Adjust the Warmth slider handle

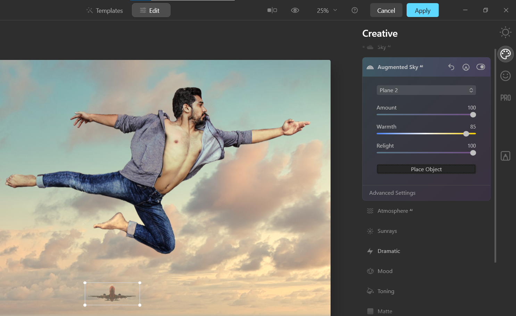click(466, 134)
